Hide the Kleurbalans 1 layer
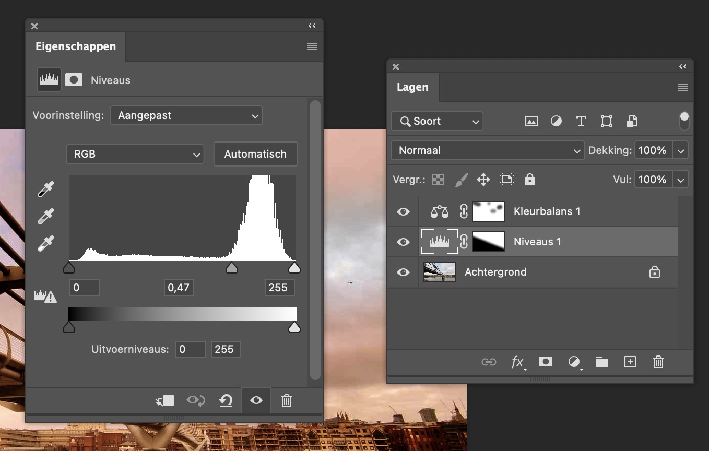 pos(403,211)
